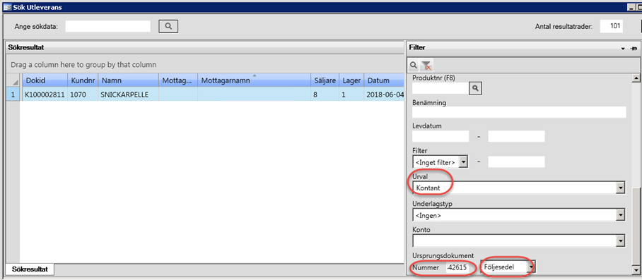
Task: Open product lookup magnifier next to Produktnr
Action: click(x=475, y=87)
